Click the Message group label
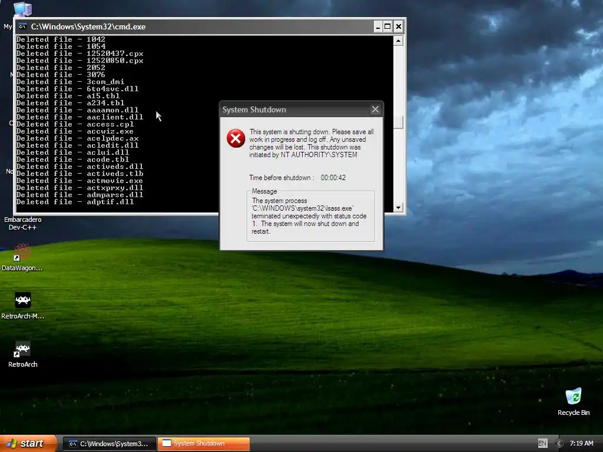The image size is (603, 452). 264,191
